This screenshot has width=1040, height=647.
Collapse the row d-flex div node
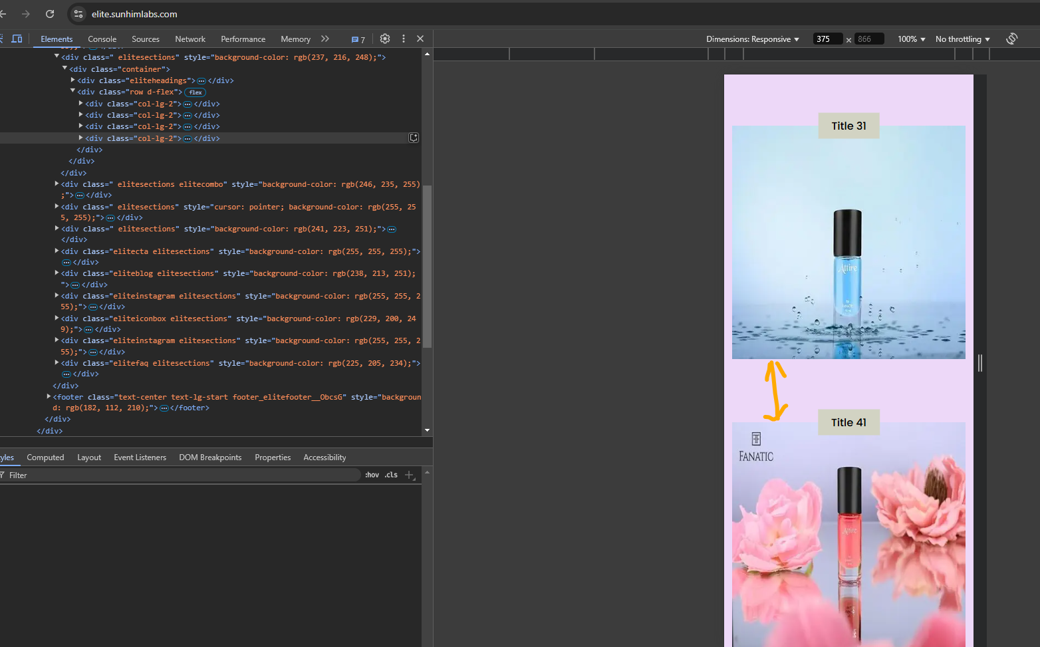(x=72, y=91)
